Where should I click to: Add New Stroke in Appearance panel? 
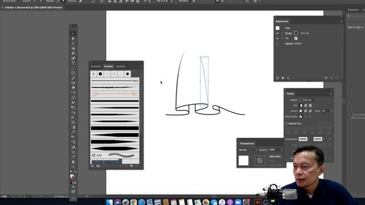click(x=278, y=78)
